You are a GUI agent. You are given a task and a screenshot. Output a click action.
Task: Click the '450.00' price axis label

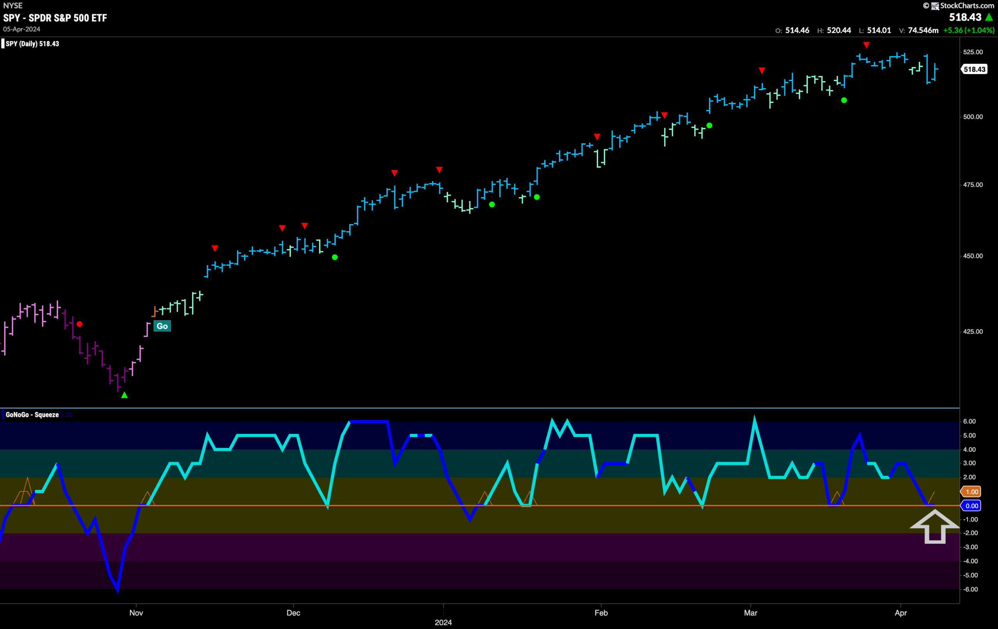point(973,256)
